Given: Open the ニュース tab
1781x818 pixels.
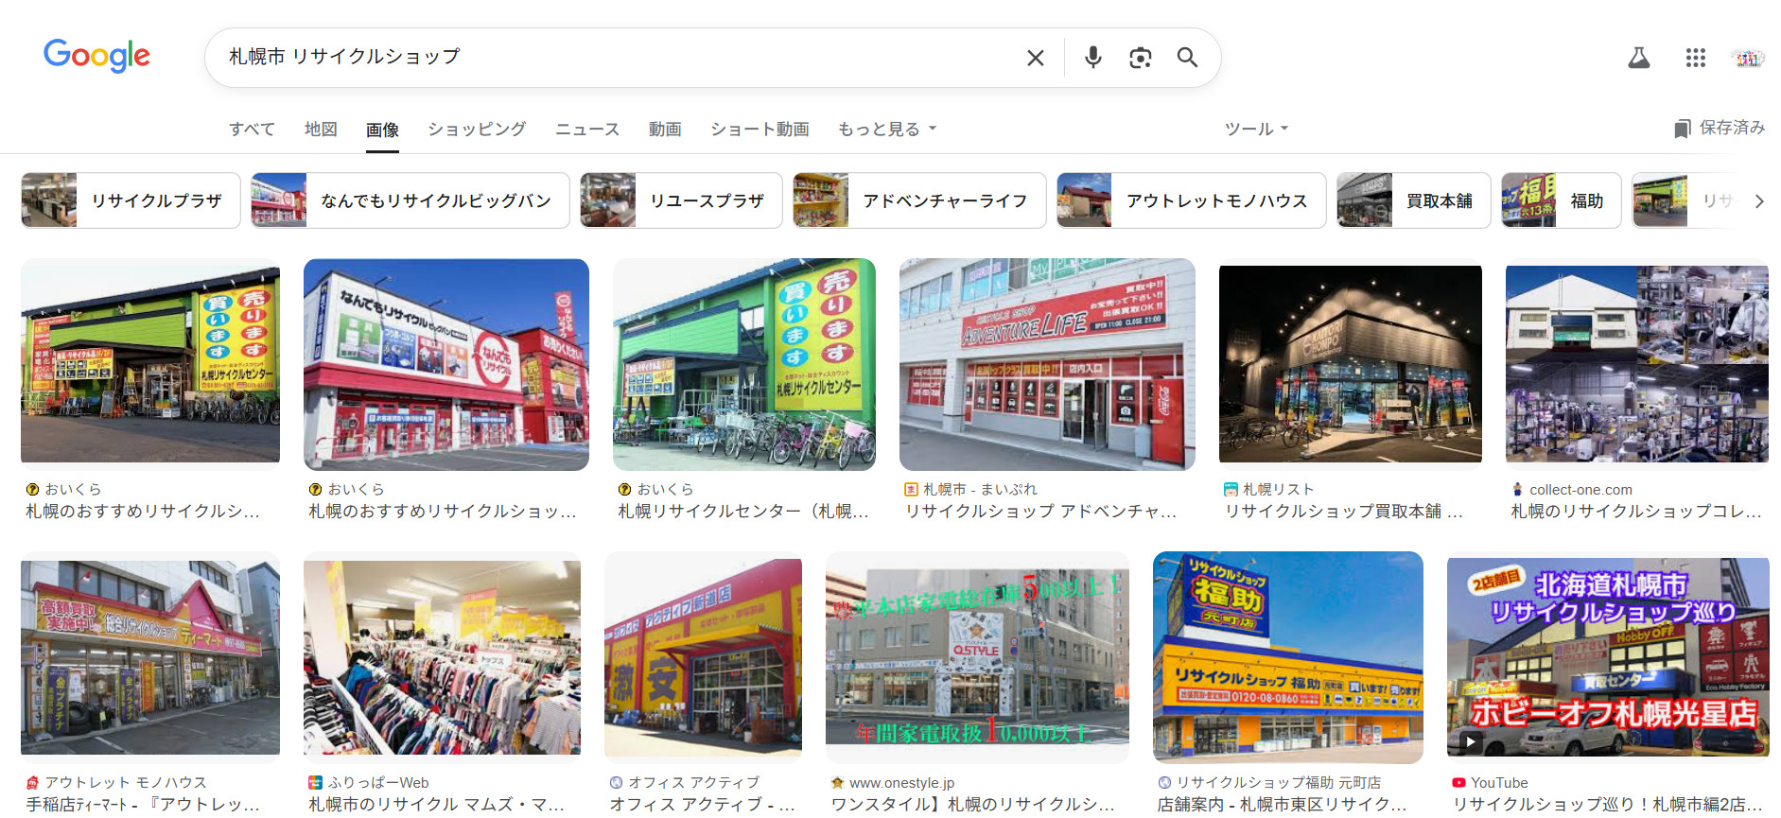Looking at the screenshot, I should [587, 129].
